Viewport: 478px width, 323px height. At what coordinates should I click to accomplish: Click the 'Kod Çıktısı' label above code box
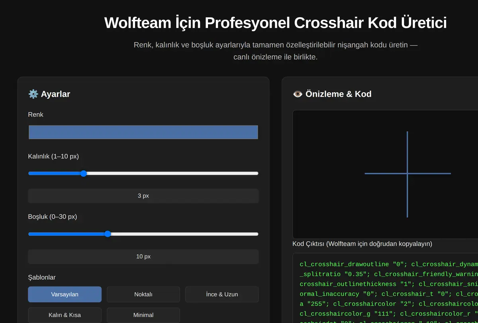click(362, 244)
